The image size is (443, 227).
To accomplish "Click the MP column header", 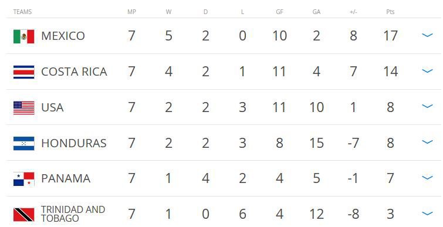I will click(131, 12).
